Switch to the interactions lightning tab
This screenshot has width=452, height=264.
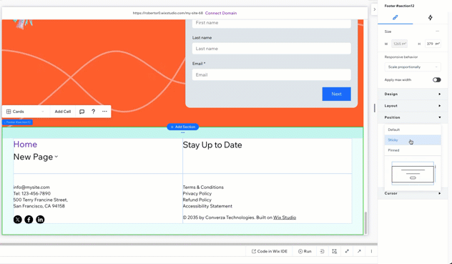click(x=430, y=18)
